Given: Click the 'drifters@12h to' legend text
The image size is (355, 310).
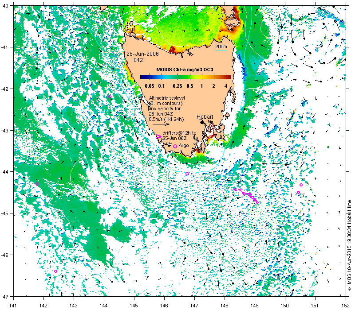Looking at the screenshot, I should 180,133.
